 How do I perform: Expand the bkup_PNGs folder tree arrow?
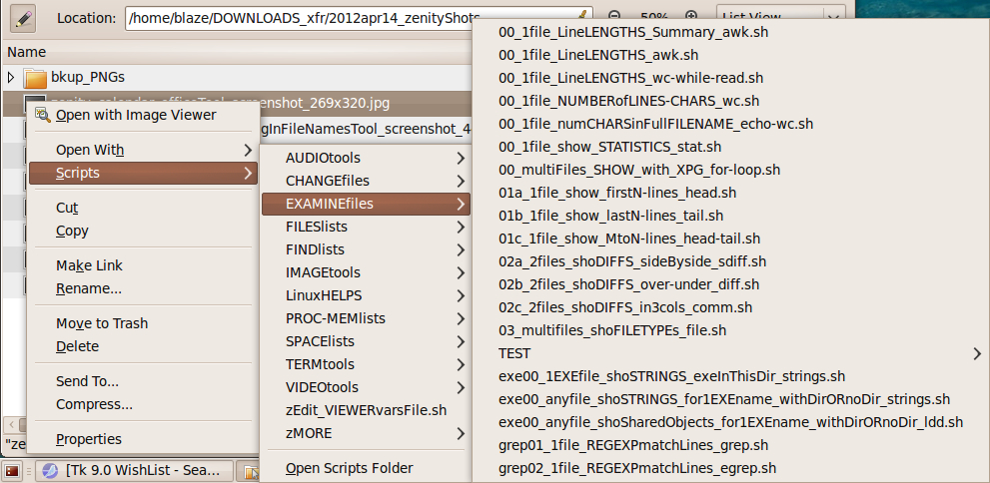click(x=11, y=77)
